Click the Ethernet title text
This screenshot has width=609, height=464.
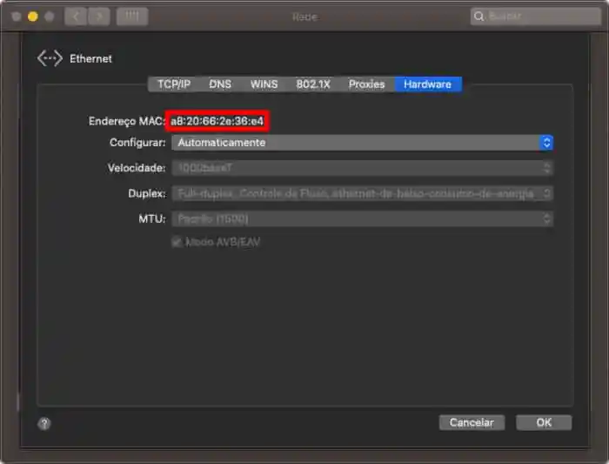click(90, 58)
